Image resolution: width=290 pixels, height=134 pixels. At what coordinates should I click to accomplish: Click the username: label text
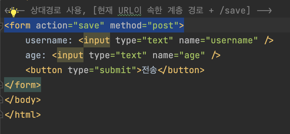click(49, 40)
